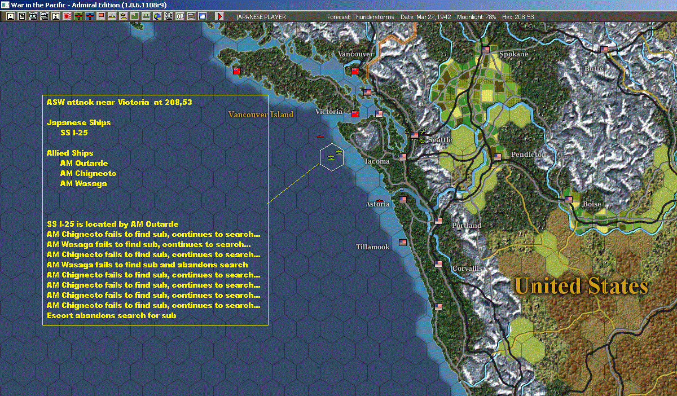Click the orange flag toolbar icon

101,16
